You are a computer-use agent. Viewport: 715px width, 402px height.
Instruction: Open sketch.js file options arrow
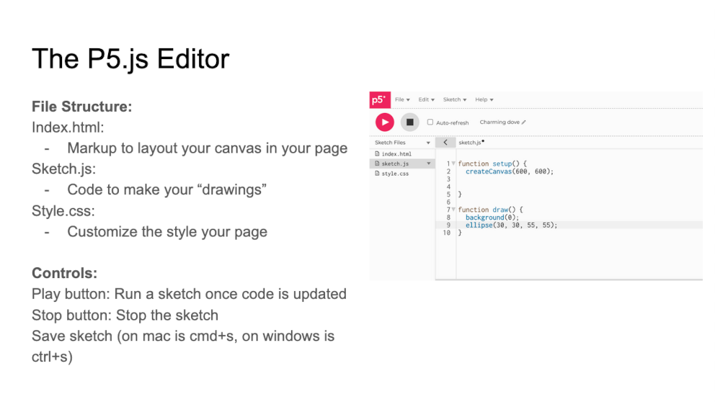click(429, 164)
